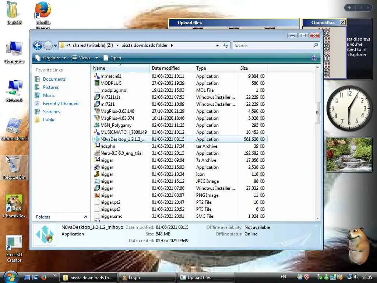Sort by the Name column header

click(x=120, y=68)
